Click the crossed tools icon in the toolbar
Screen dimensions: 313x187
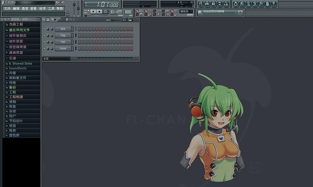click(x=255, y=4)
